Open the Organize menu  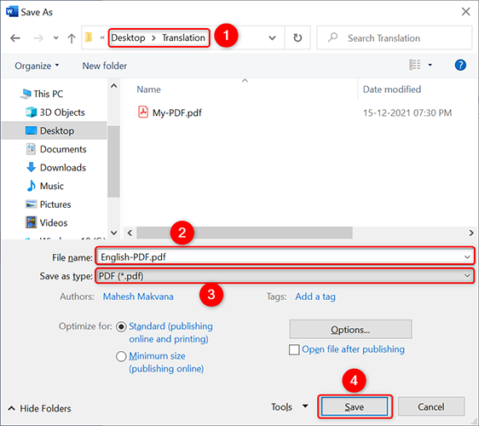pyautogui.click(x=37, y=66)
